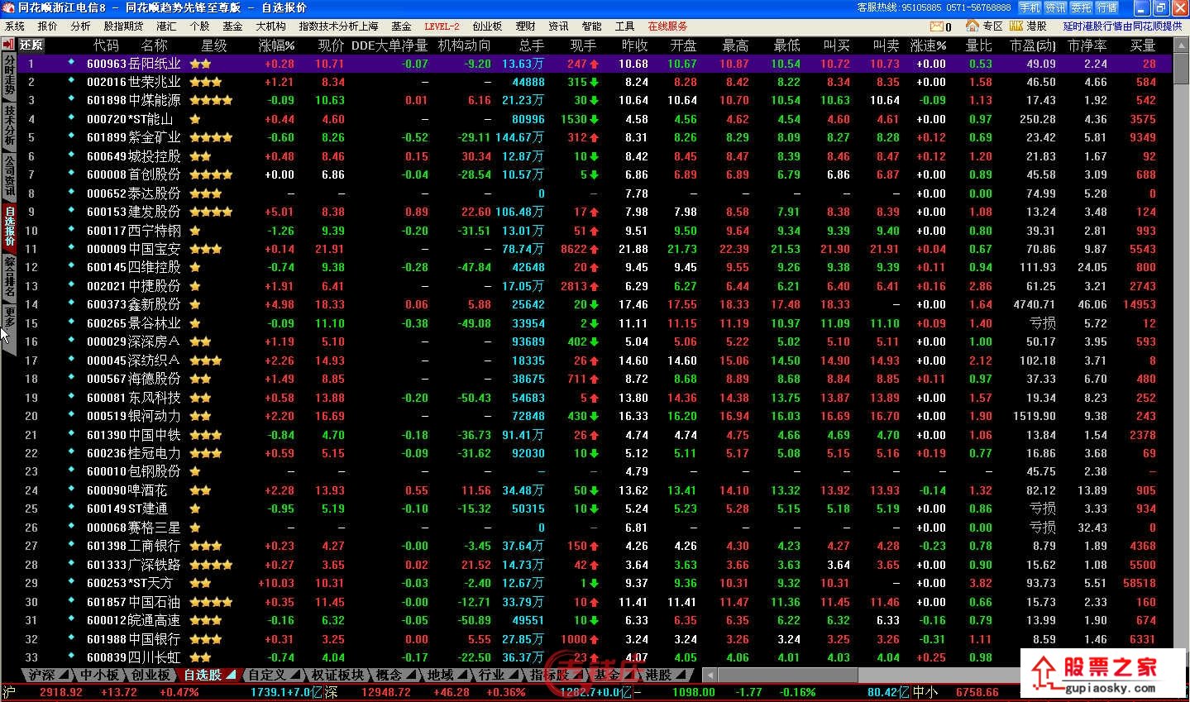Image resolution: width=1190 pixels, height=702 pixels.
Task: Sort by the 涨幅% column header
Action: click(276, 45)
